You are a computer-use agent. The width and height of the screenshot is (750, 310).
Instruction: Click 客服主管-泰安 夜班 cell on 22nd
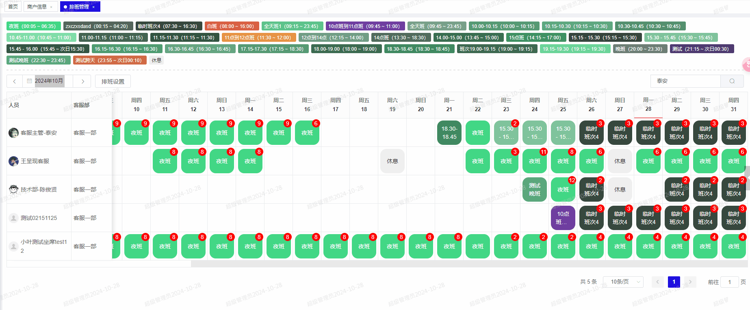point(478,133)
